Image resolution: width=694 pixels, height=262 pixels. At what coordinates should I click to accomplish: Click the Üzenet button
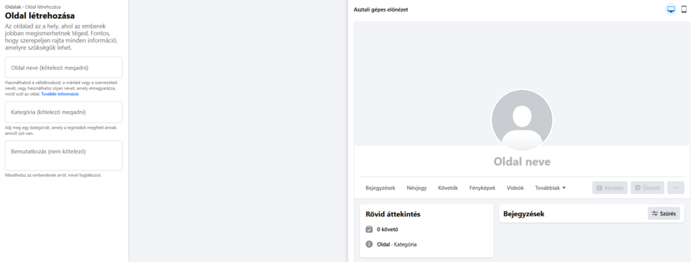click(647, 188)
